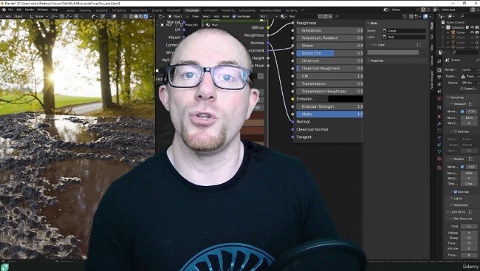Click the Total max bounces field

click(469, 226)
